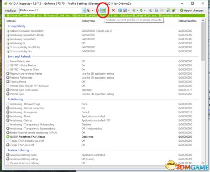This screenshot has height=172, width=210.
Task: Click the scan for modified profiles icon
Action: coord(156,10)
